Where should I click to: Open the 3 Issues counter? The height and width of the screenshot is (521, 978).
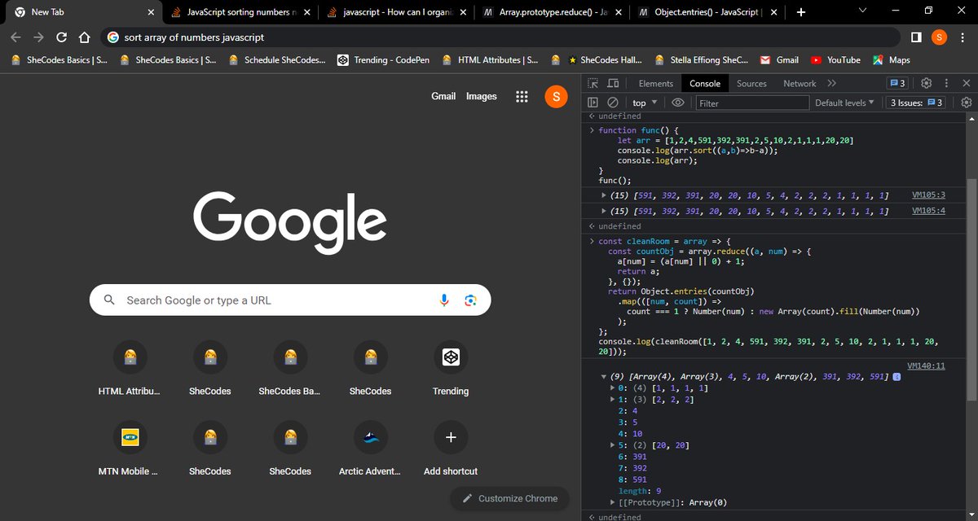click(918, 103)
